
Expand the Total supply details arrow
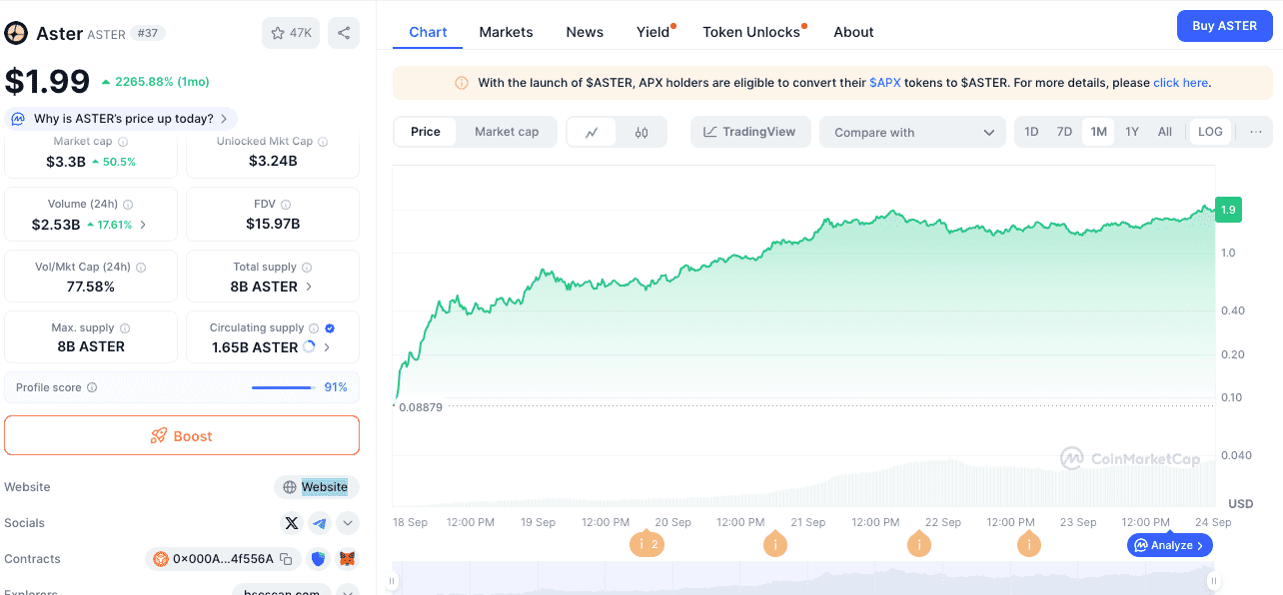click(x=309, y=287)
